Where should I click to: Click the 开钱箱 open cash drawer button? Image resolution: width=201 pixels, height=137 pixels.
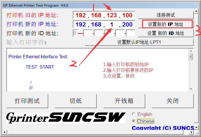(124, 101)
